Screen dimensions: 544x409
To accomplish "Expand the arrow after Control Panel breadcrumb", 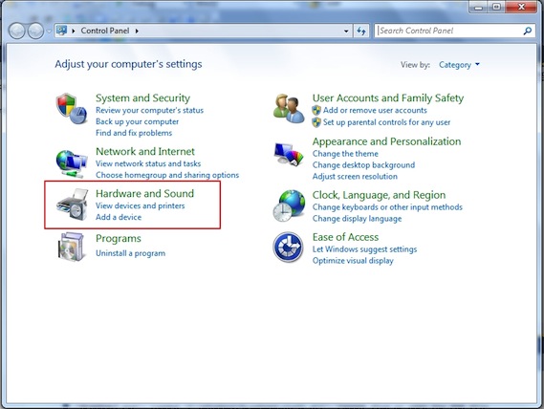I will (x=137, y=31).
